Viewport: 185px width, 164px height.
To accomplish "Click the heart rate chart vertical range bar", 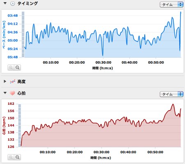I will (x=20, y=125).
